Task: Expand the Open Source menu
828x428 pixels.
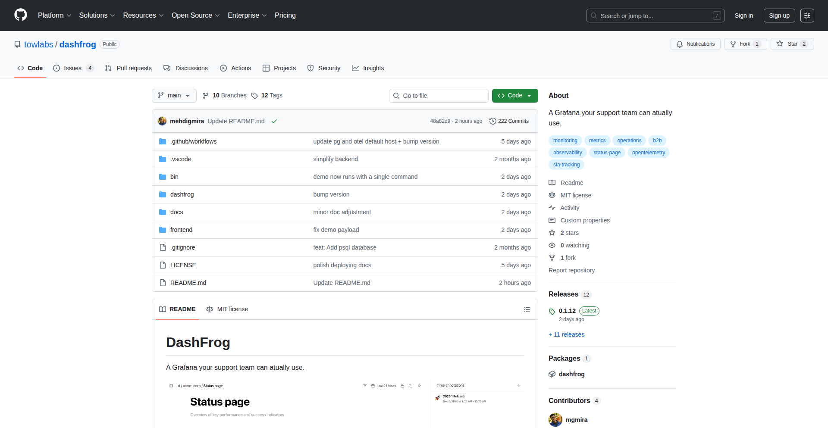Action: click(x=195, y=16)
